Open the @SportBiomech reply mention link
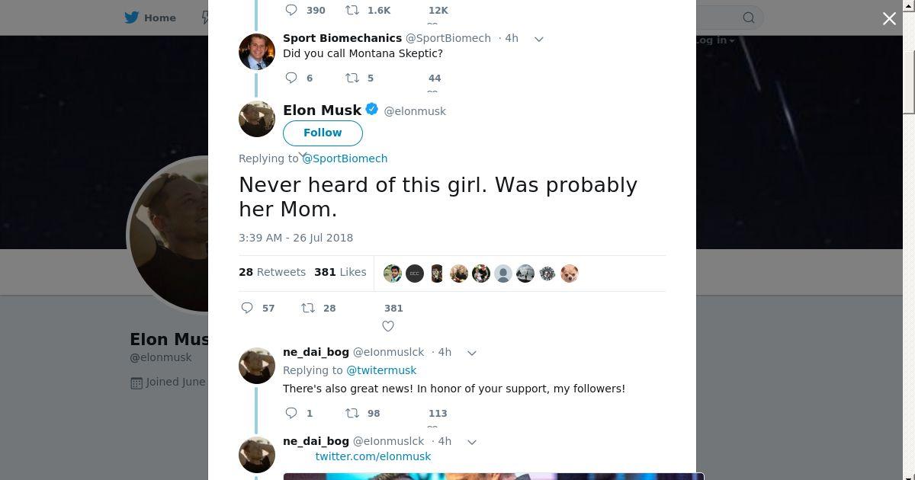Image resolution: width=915 pixels, height=480 pixels. click(x=345, y=158)
